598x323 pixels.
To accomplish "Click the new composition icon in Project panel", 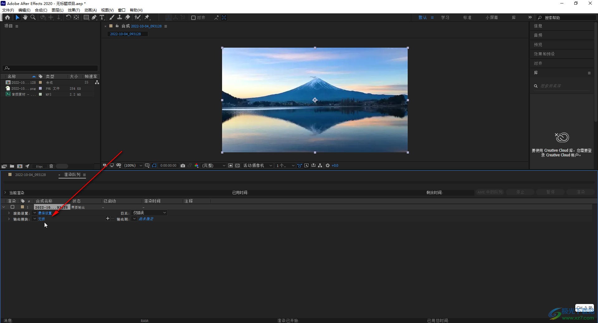I will [20, 166].
